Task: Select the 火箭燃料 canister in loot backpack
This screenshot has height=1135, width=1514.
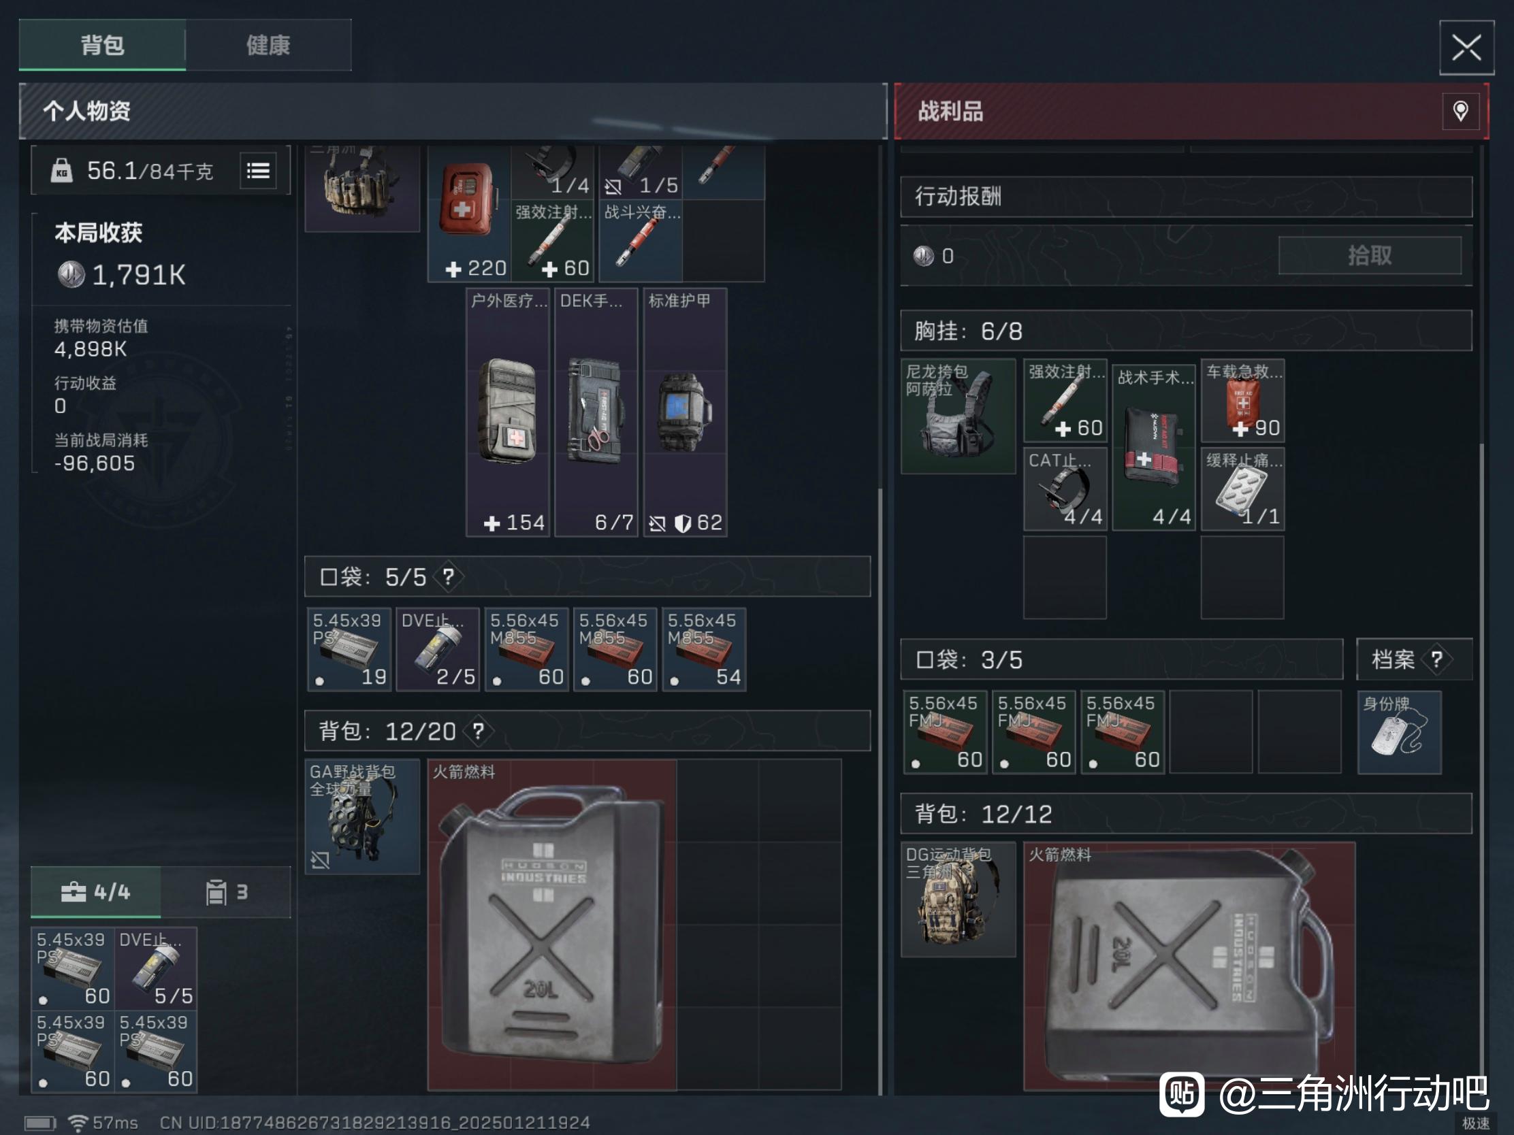Action: pos(1189,966)
